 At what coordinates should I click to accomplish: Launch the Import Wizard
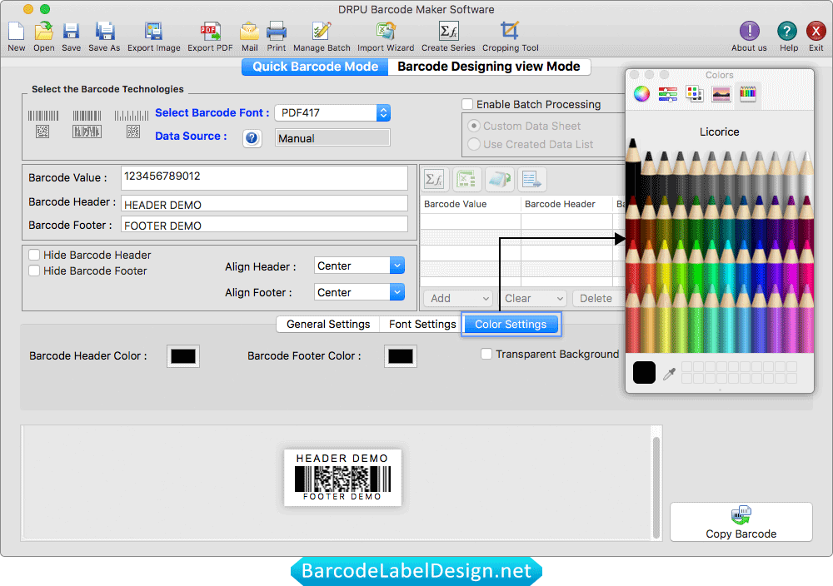tap(386, 32)
